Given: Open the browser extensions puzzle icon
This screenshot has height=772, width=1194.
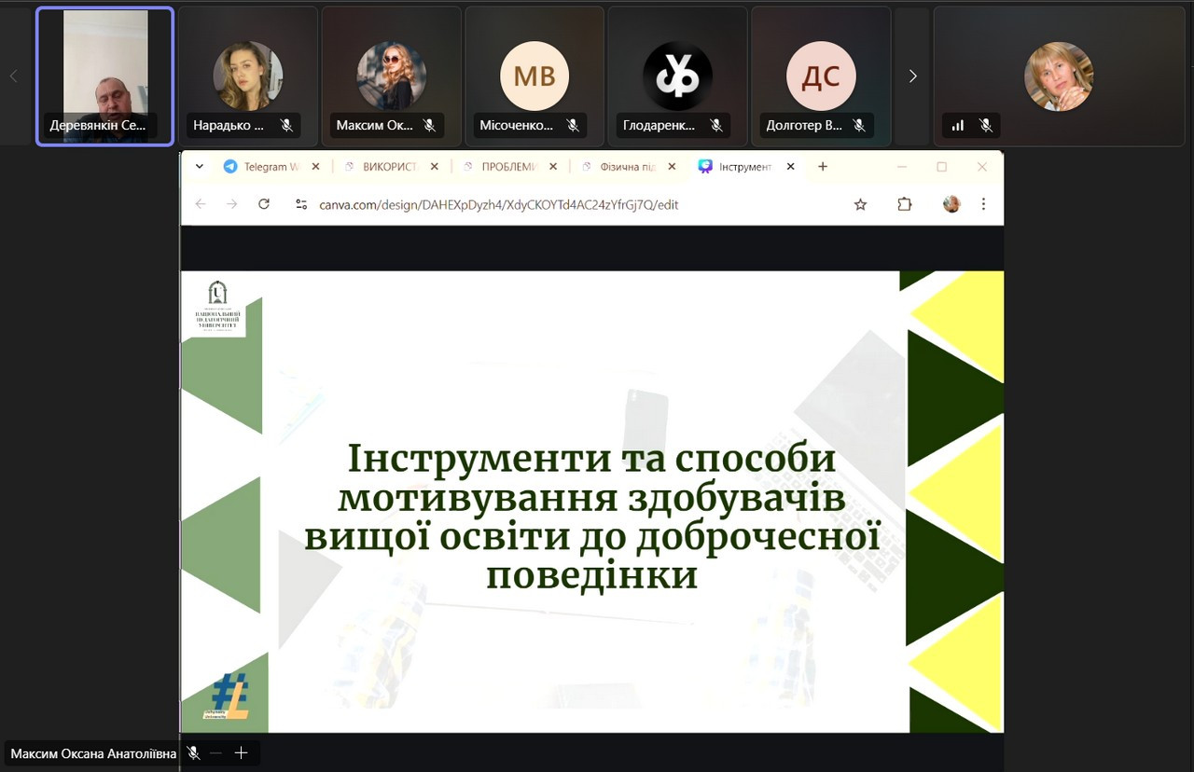Looking at the screenshot, I should coord(904,204).
